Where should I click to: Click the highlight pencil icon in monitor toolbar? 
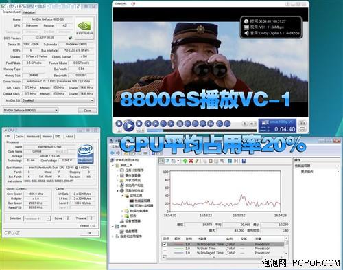pos(197,161)
